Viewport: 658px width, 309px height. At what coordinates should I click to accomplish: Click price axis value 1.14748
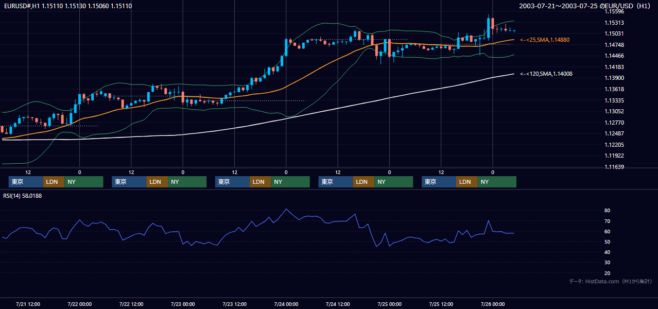tap(614, 45)
